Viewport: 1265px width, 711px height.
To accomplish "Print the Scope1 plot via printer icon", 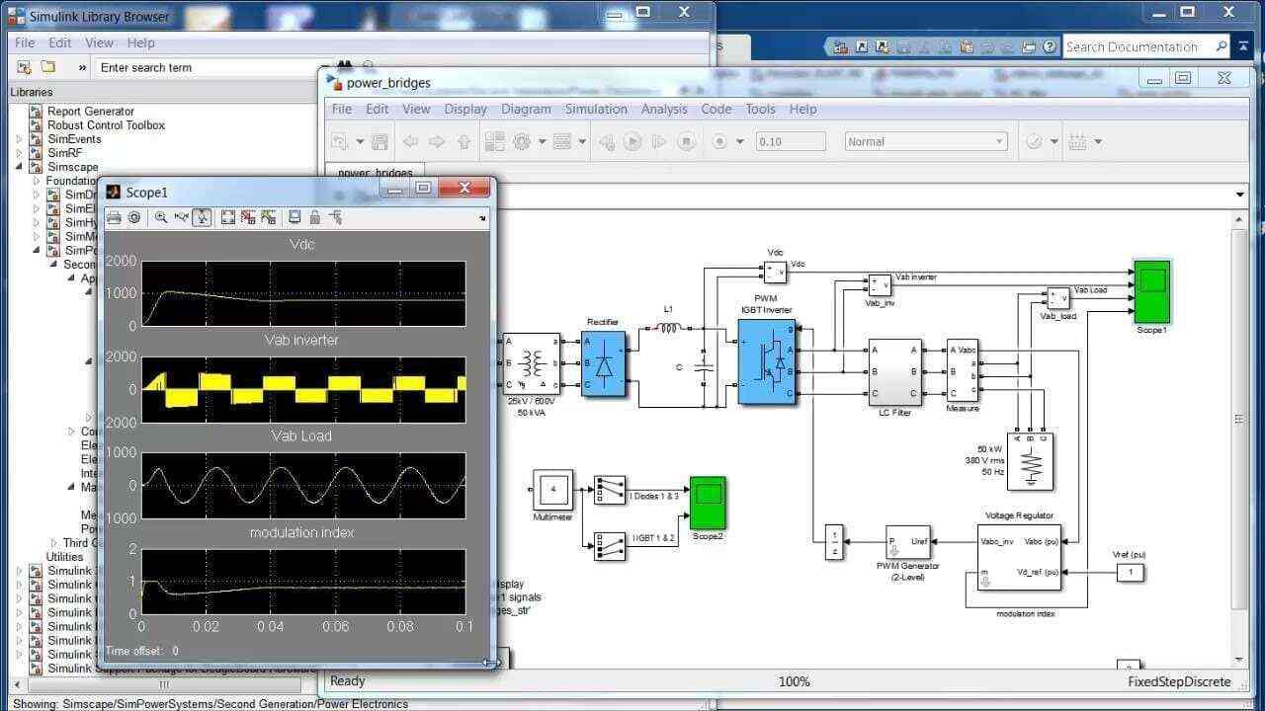I will click(114, 217).
